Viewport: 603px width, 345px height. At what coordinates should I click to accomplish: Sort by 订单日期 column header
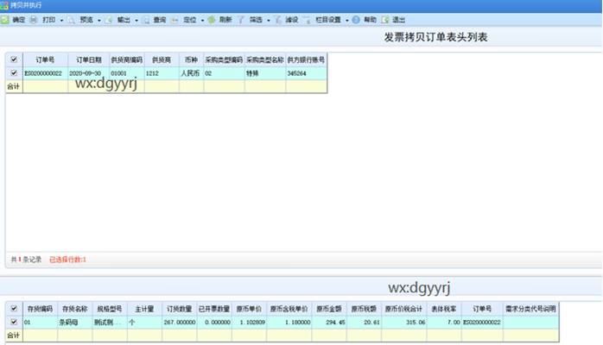click(87, 60)
